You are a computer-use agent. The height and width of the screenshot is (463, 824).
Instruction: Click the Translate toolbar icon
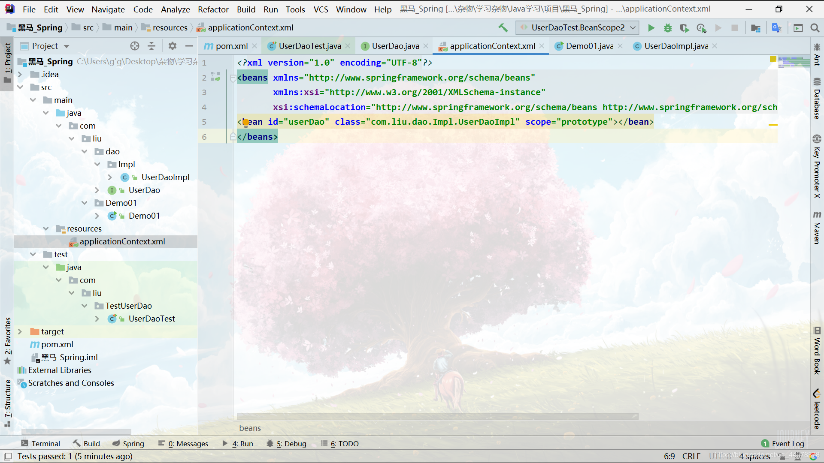[777, 28]
